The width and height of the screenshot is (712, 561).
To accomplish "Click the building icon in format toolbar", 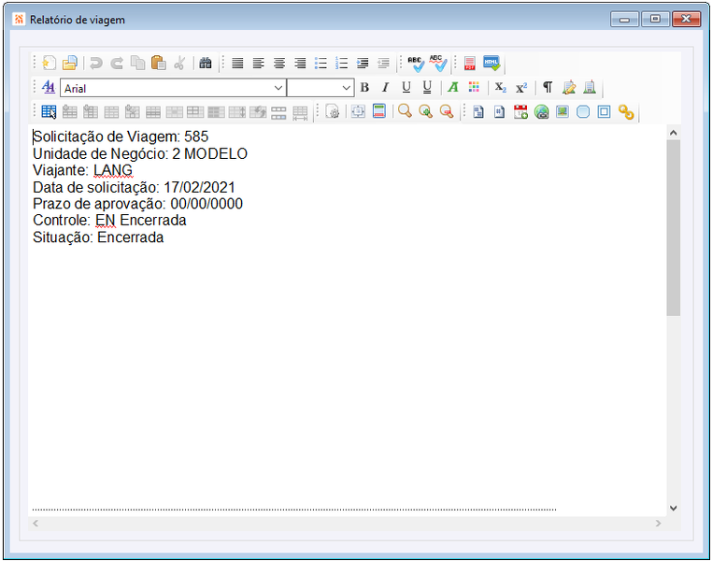I will (590, 87).
